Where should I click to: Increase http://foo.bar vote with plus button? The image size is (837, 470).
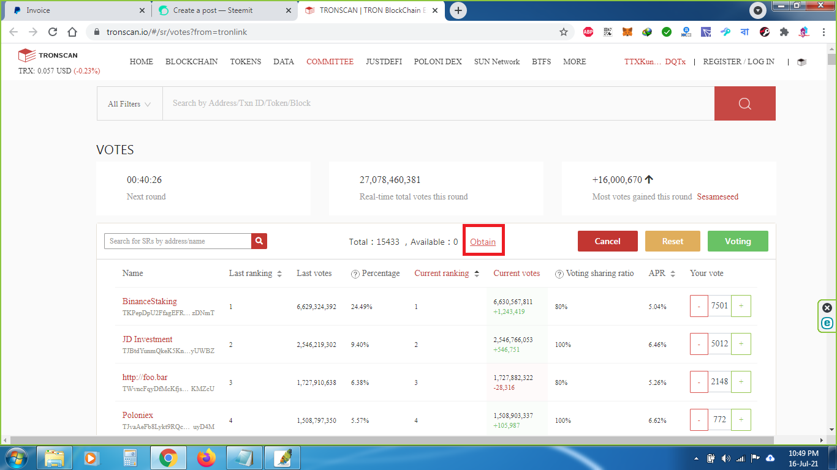click(741, 382)
